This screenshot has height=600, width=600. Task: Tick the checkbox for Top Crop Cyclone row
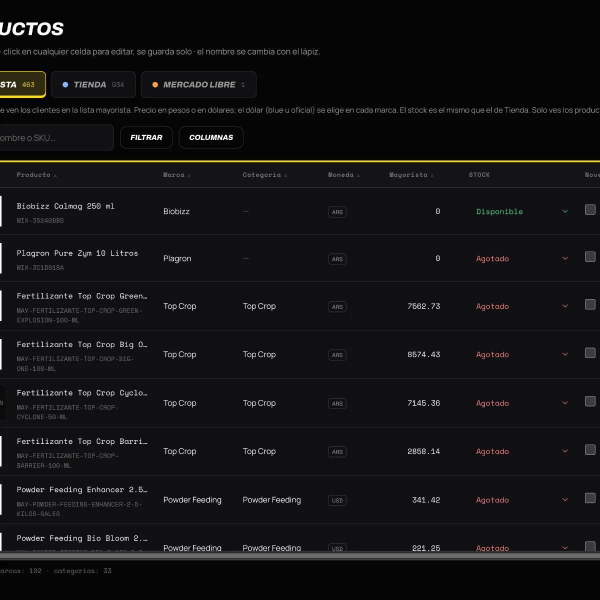[x=590, y=401]
